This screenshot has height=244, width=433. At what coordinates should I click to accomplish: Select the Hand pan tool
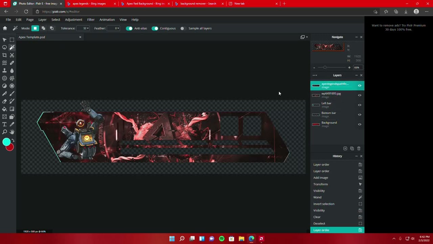12,132
